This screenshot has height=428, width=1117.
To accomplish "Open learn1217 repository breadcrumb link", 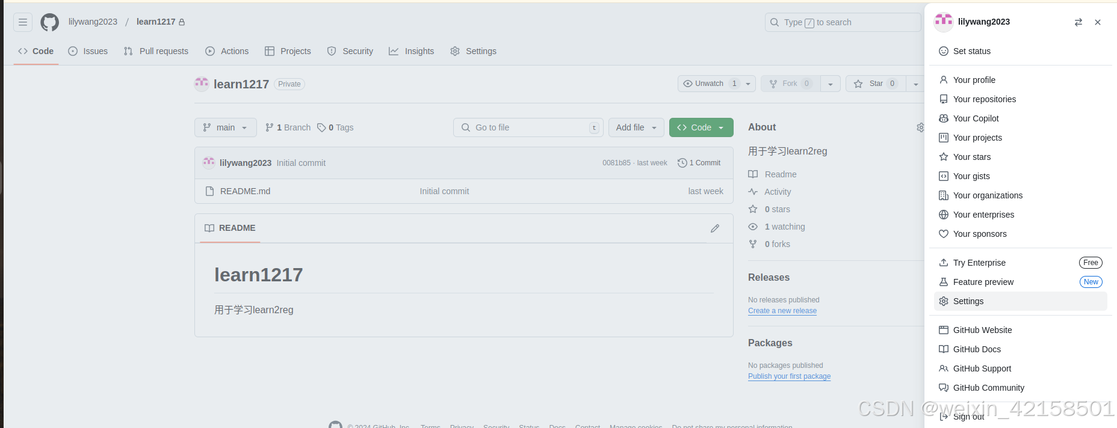I will tap(156, 22).
